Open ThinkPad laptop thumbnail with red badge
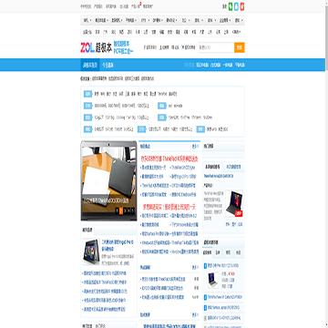This screenshot has height=328, width=328. click(234, 203)
